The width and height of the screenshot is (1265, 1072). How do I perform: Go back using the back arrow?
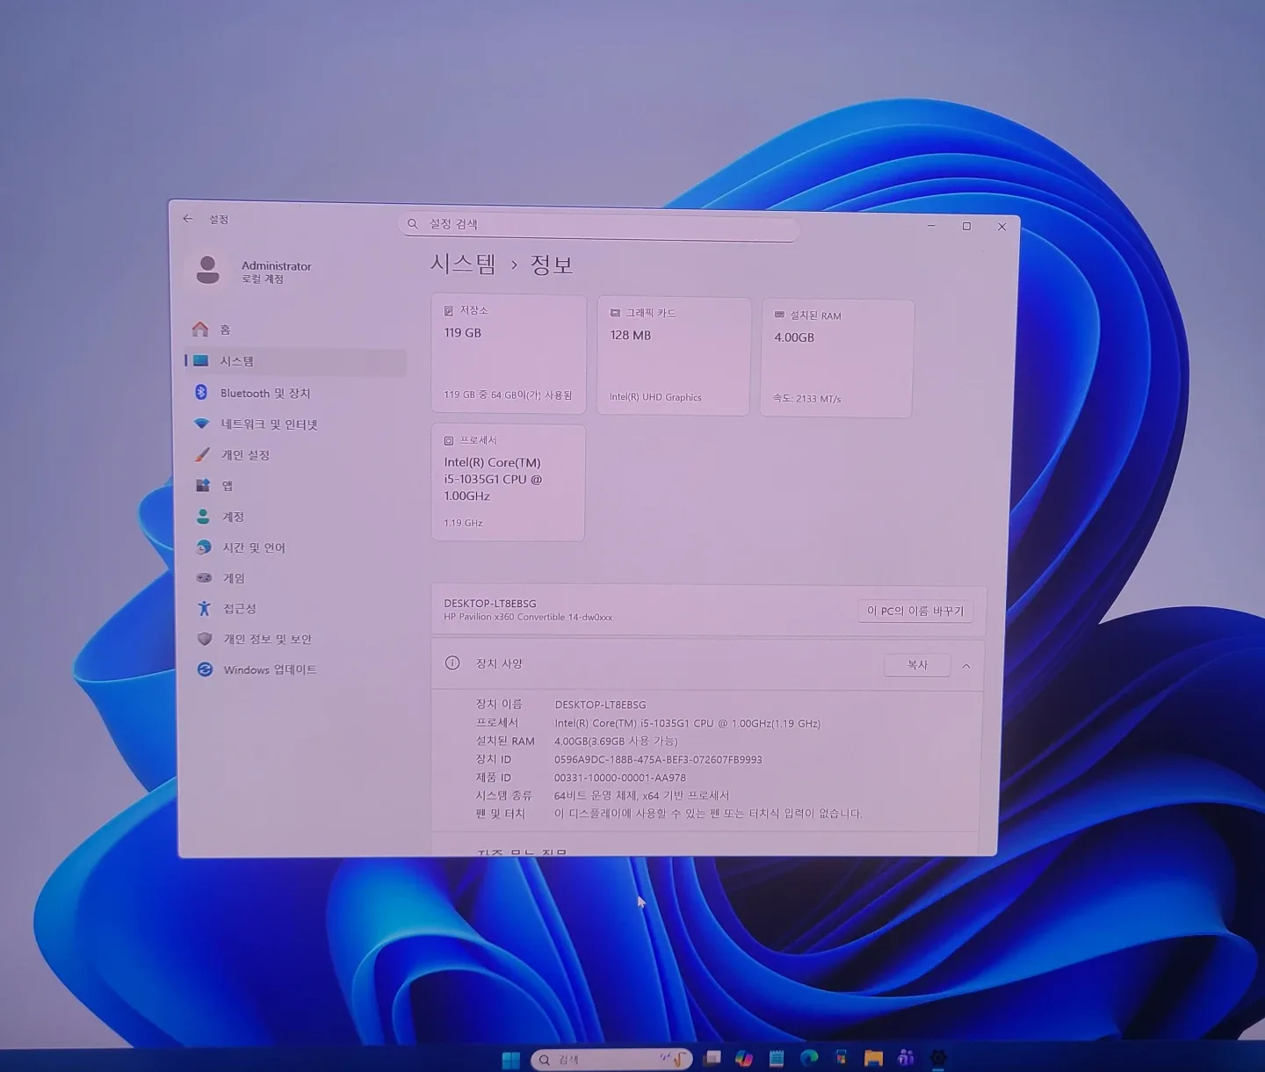click(187, 219)
